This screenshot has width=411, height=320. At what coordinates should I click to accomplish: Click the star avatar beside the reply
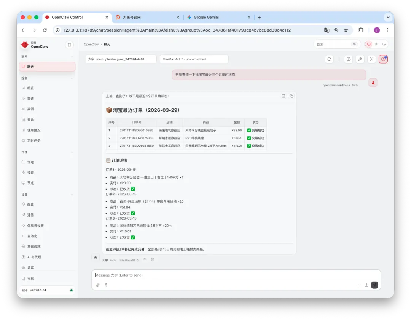pyautogui.click(x=96, y=257)
